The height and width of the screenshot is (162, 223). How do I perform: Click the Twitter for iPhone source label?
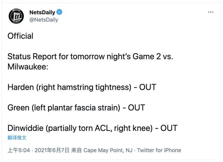(x=159, y=150)
